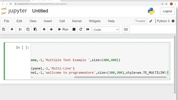178x100 pixels.
Task: Open the Kernel menu
Action: (x=77, y=21)
